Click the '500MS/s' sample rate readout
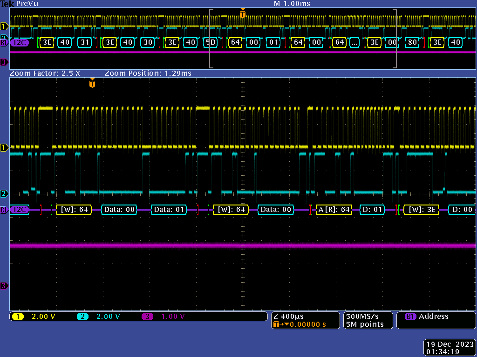Viewport: 477px width, 357px height. point(362,316)
